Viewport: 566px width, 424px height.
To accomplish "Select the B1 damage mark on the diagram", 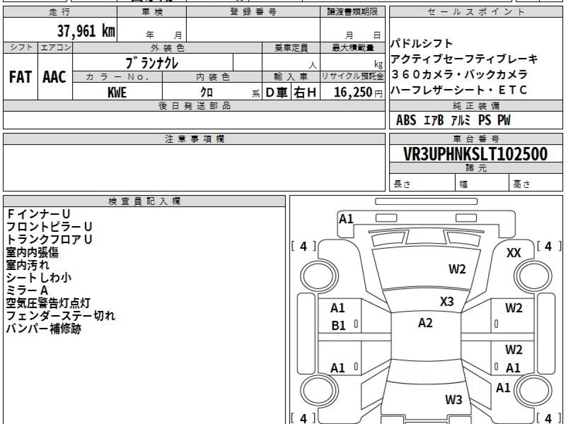I will point(338,326).
